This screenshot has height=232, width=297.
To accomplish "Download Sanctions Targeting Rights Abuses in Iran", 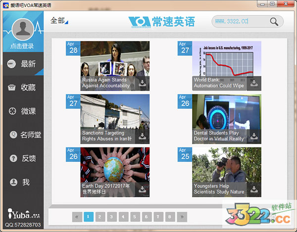I will point(142,136).
